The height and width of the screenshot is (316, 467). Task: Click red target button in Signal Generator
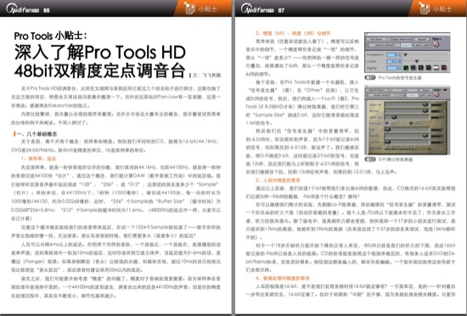[436, 44]
